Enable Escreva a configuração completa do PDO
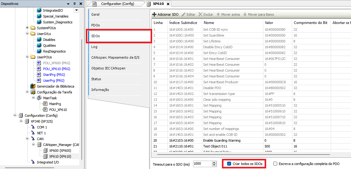This screenshot has height=169, width=351. (275, 164)
